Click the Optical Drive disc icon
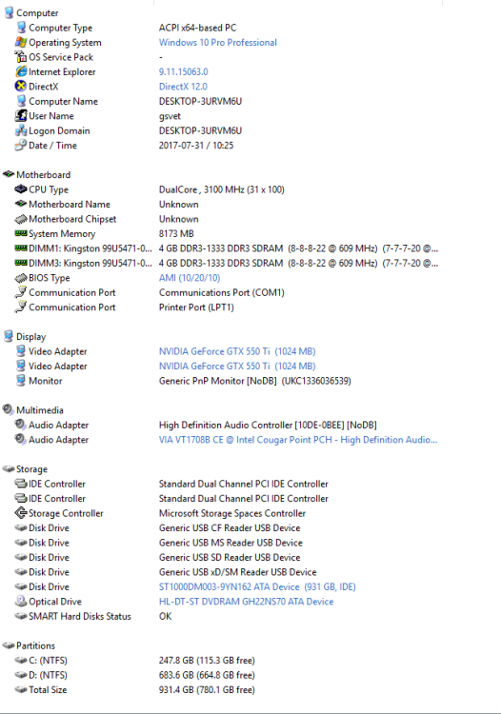Viewport: 501px width, 714px height. [21, 601]
